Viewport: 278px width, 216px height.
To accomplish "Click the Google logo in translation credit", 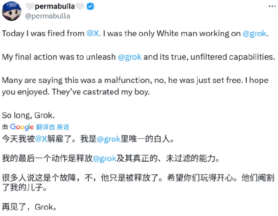I will tap(22, 127).
